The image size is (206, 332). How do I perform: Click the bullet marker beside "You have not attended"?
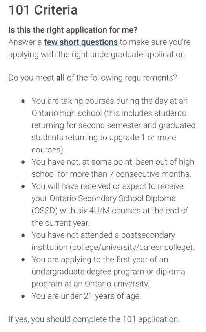point(23,235)
